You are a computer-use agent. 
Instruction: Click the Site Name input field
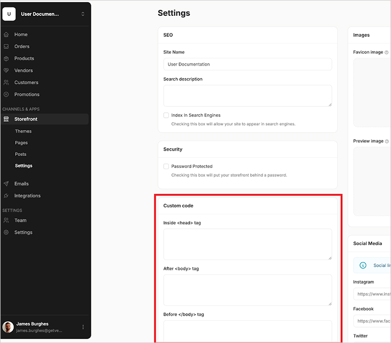pyautogui.click(x=248, y=64)
